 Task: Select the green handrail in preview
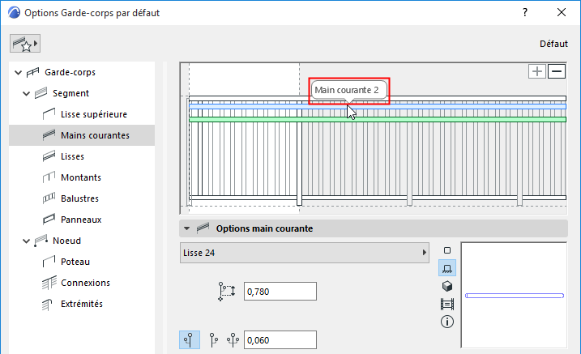point(378,120)
